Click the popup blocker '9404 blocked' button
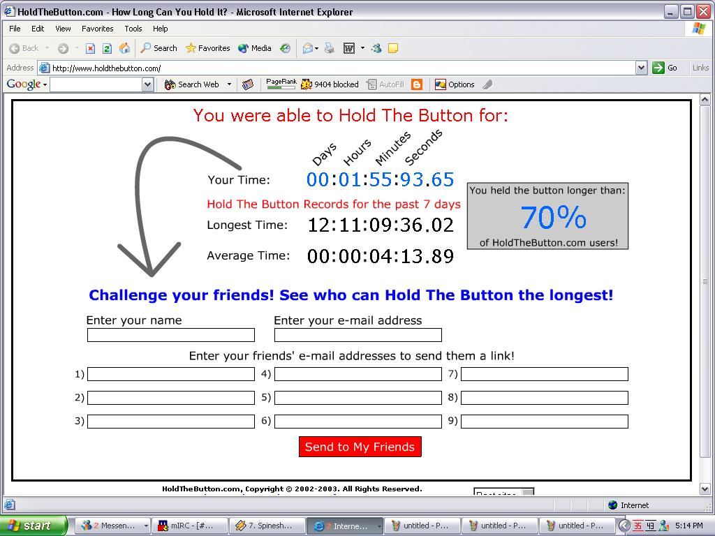 pos(330,84)
